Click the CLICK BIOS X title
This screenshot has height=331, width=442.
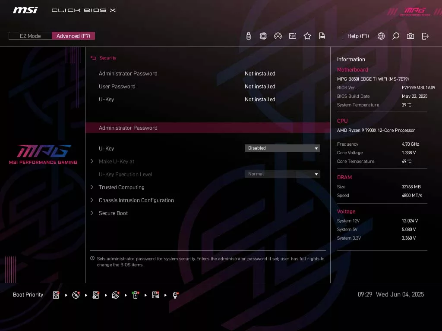(x=83, y=10)
